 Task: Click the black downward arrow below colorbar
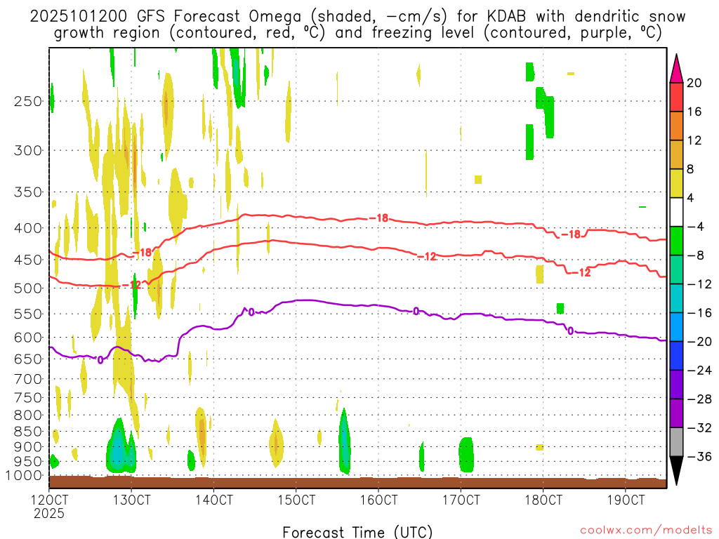676,471
